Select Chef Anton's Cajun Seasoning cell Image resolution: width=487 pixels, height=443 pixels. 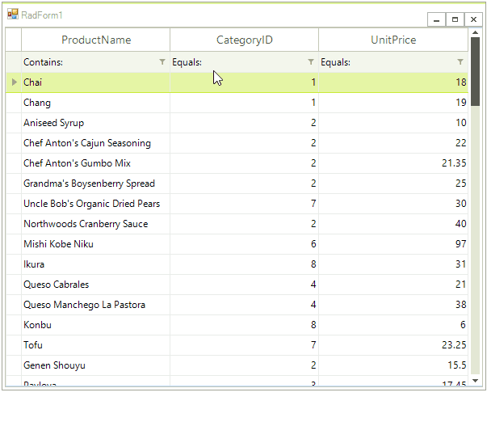click(95, 143)
